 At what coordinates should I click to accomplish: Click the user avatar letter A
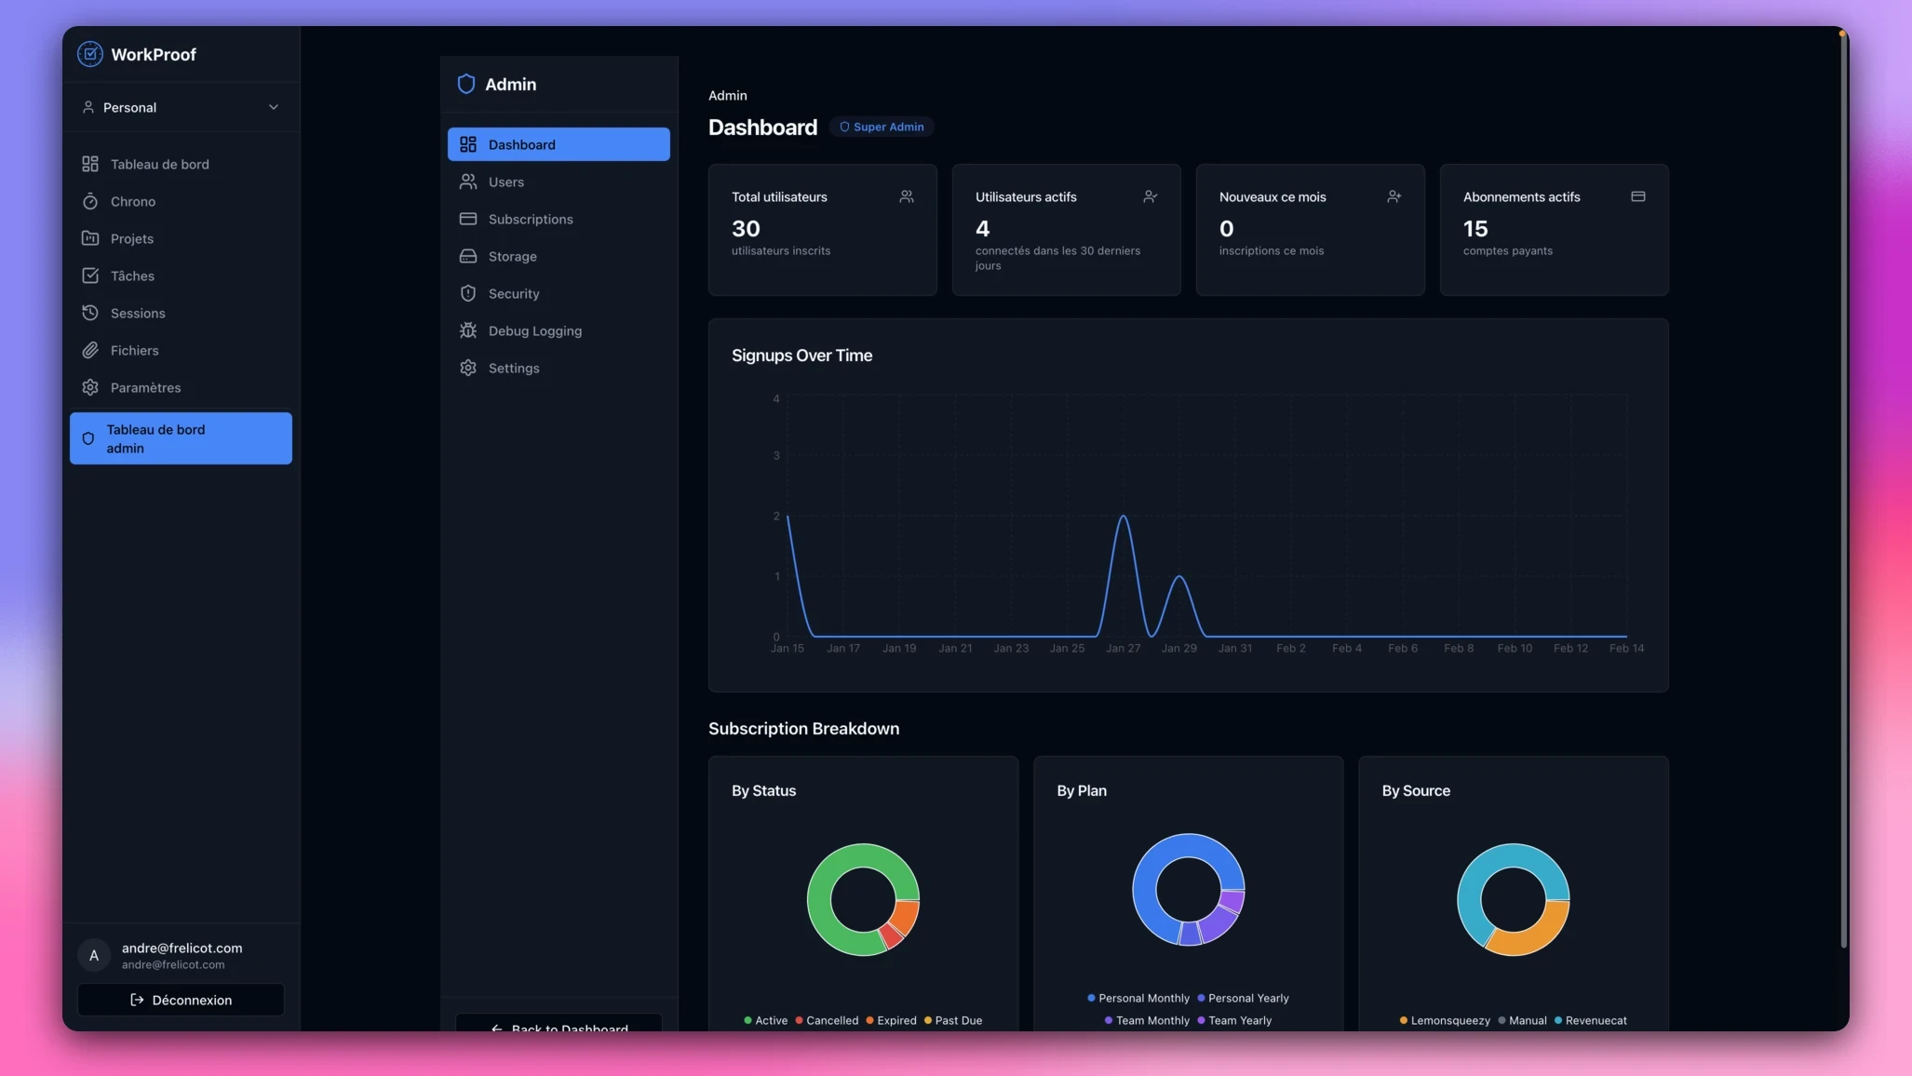[x=93, y=955]
